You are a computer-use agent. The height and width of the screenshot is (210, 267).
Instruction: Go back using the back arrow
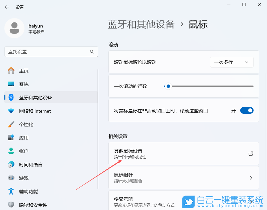point(7,7)
